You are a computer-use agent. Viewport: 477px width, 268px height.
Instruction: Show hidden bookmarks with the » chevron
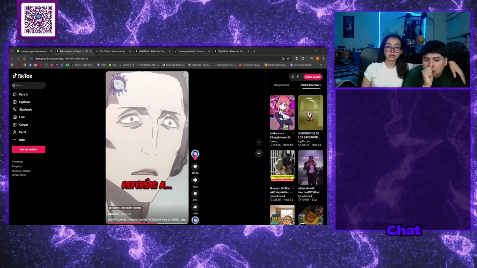click(x=321, y=65)
